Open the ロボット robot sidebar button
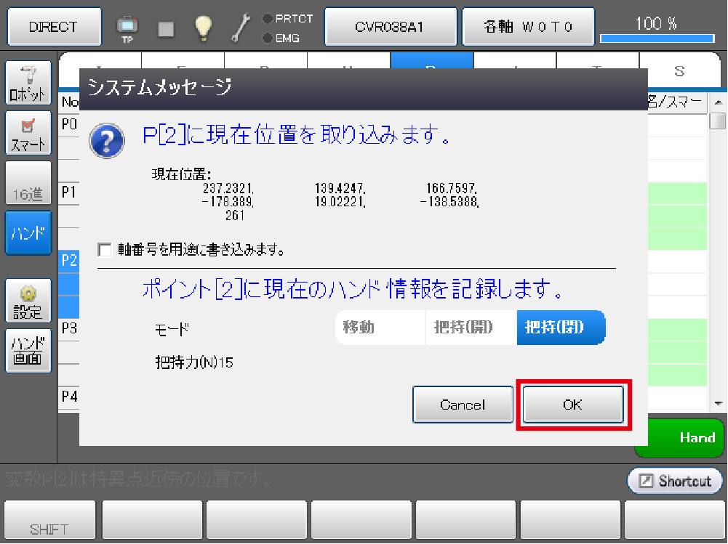Viewport: 728px width, 544px height. click(28, 84)
